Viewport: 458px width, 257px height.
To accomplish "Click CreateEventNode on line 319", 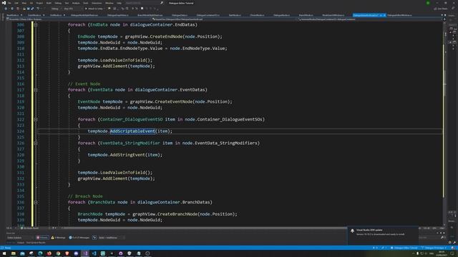I will pyautogui.click(x=173, y=101).
